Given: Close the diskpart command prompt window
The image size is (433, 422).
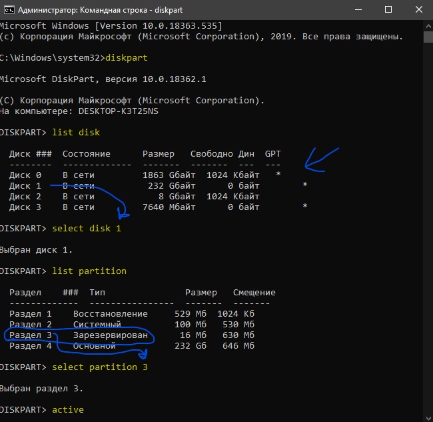Looking at the screenshot, I should tap(418, 10).
